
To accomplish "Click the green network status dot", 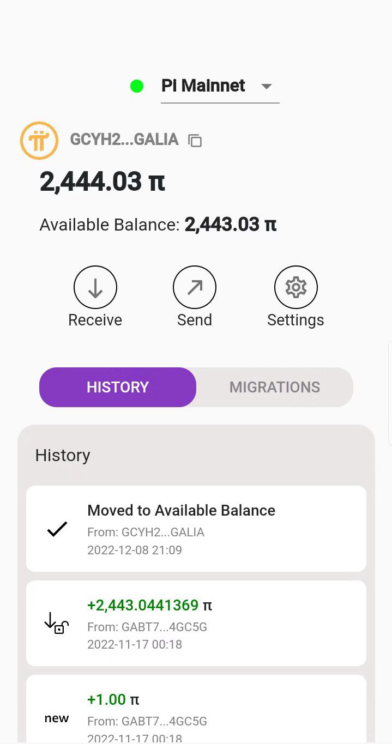I will click(x=137, y=86).
